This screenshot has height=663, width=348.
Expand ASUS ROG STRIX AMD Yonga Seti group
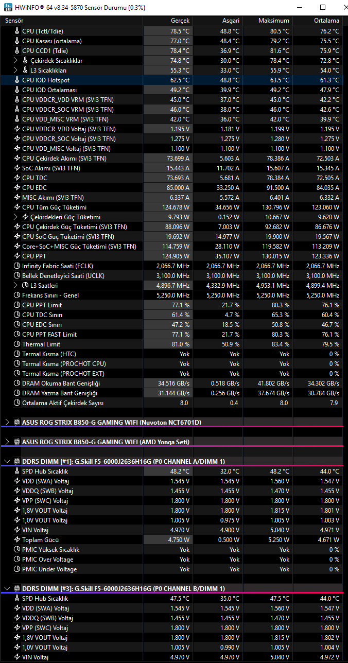(7, 442)
